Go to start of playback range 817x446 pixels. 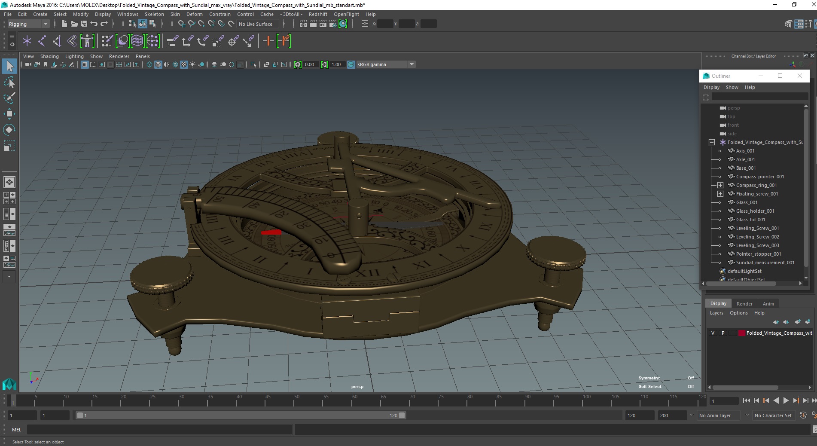pos(746,400)
